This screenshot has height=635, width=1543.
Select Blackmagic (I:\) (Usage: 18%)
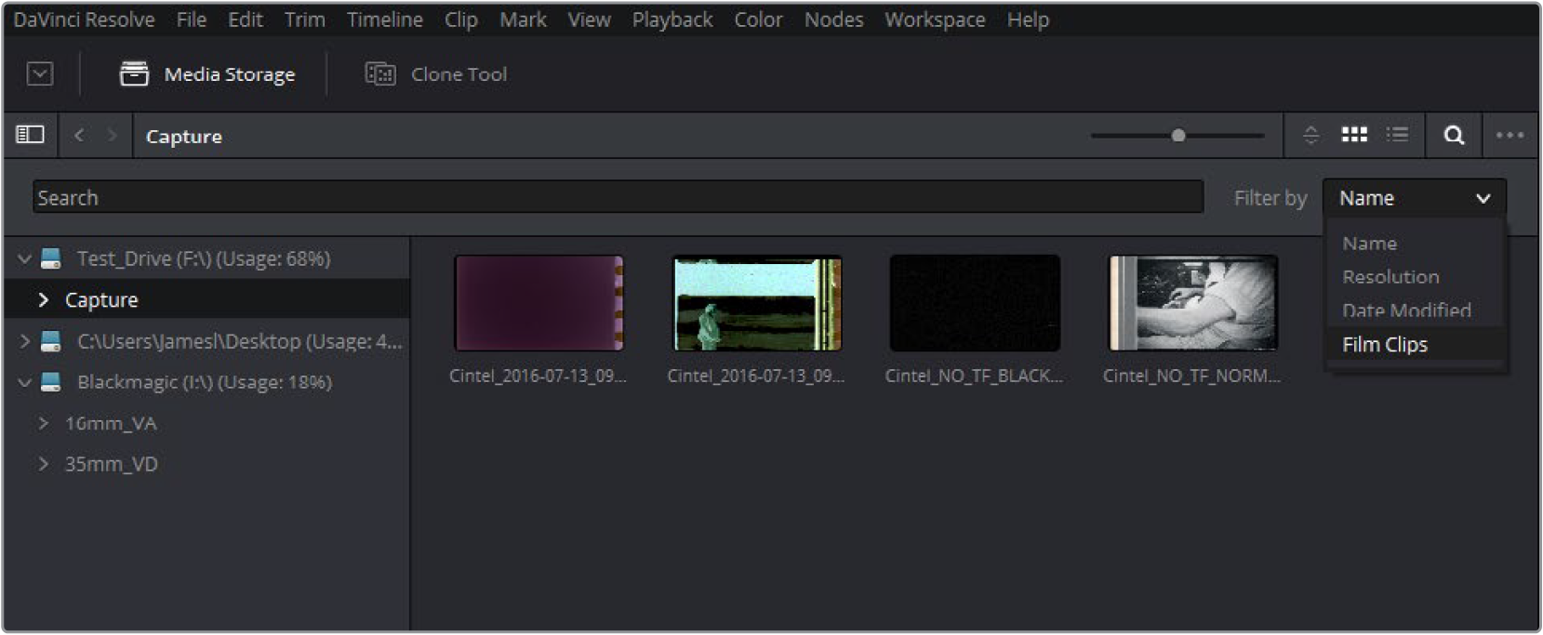(x=205, y=382)
